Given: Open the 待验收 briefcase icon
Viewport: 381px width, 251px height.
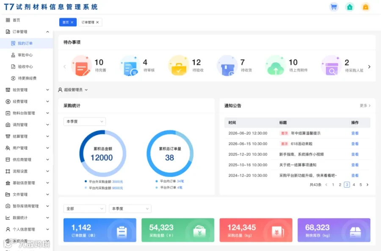Looking at the screenshot, I should tap(179, 66).
